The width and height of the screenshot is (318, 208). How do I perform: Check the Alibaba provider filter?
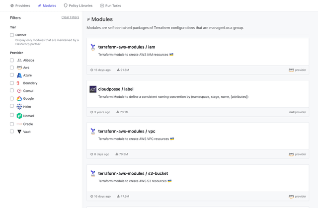point(12,61)
